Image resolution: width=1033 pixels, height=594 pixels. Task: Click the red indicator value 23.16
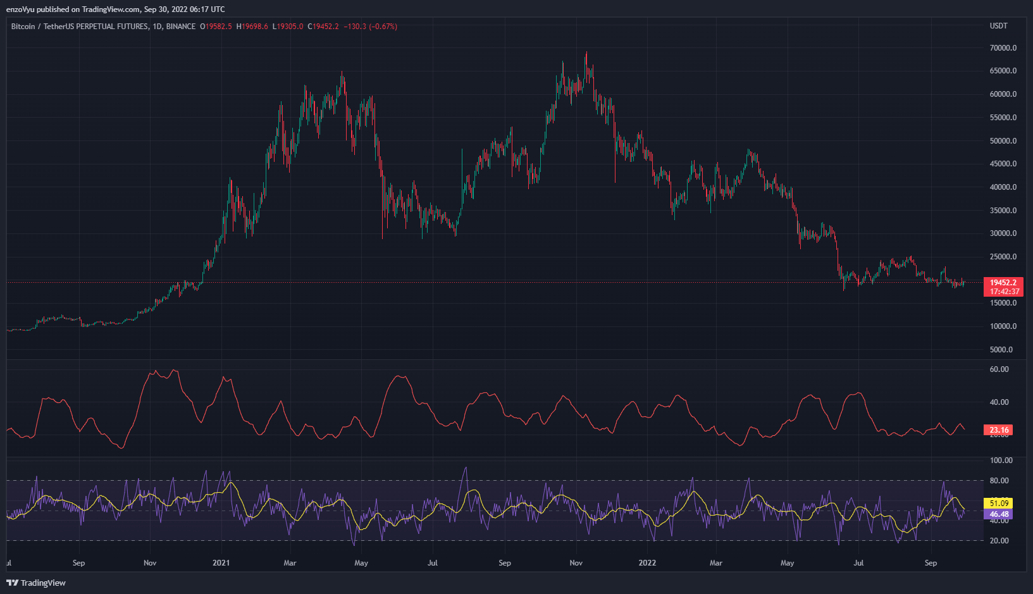point(999,430)
